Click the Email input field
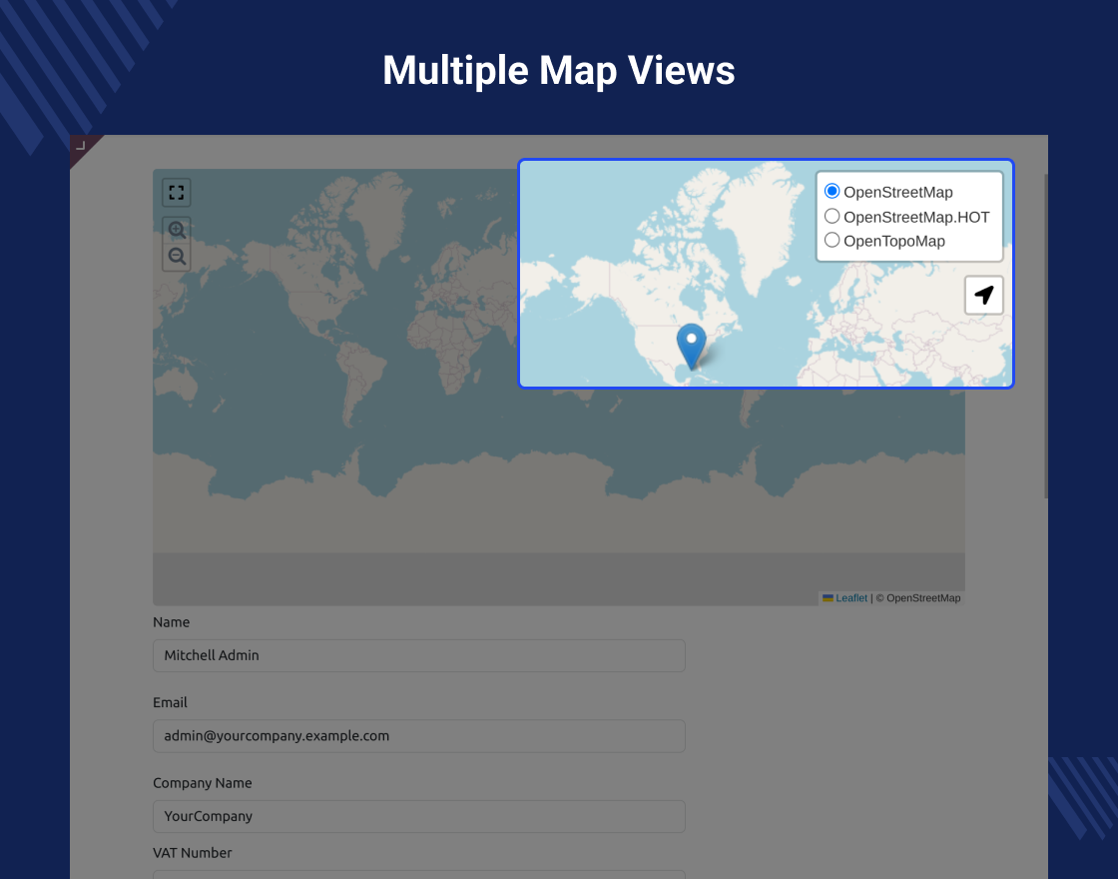Image resolution: width=1118 pixels, height=879 pixels. (x=419, y=736)
